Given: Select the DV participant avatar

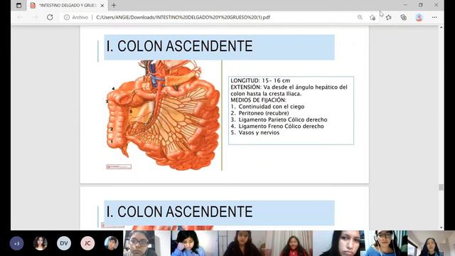Looking at the screenshot, I should 64,243.
